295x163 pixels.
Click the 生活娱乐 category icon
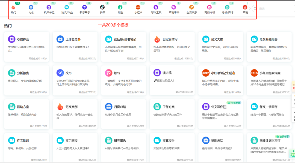191,7
